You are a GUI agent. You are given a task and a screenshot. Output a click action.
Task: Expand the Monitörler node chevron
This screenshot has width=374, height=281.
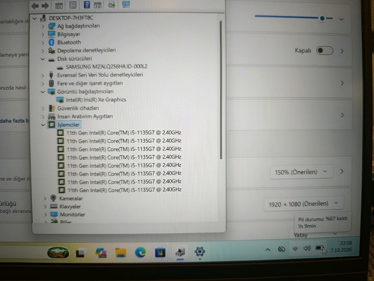pos(45,215)
